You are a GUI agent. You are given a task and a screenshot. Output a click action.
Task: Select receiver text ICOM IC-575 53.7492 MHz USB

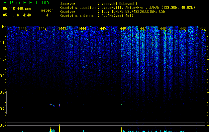pos(133,12)
